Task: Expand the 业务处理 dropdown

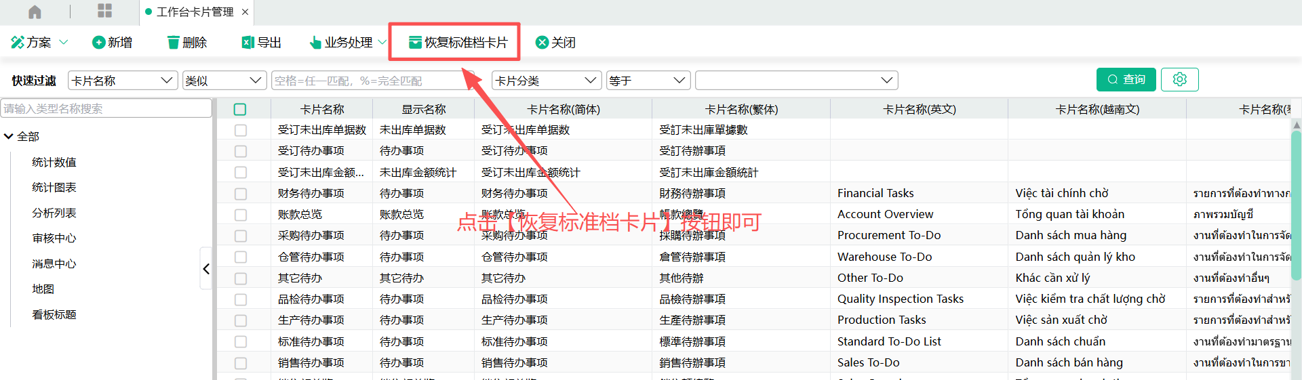Action: [348, 43]
